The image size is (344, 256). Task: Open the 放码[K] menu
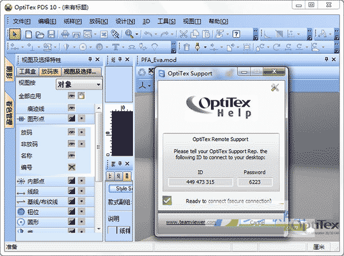tap(99, 22)
